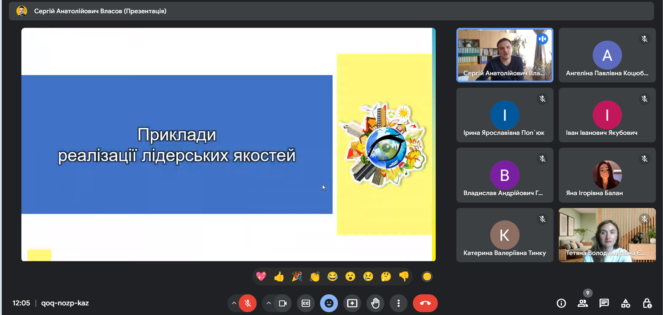Open more options three-dot menu

399,303
